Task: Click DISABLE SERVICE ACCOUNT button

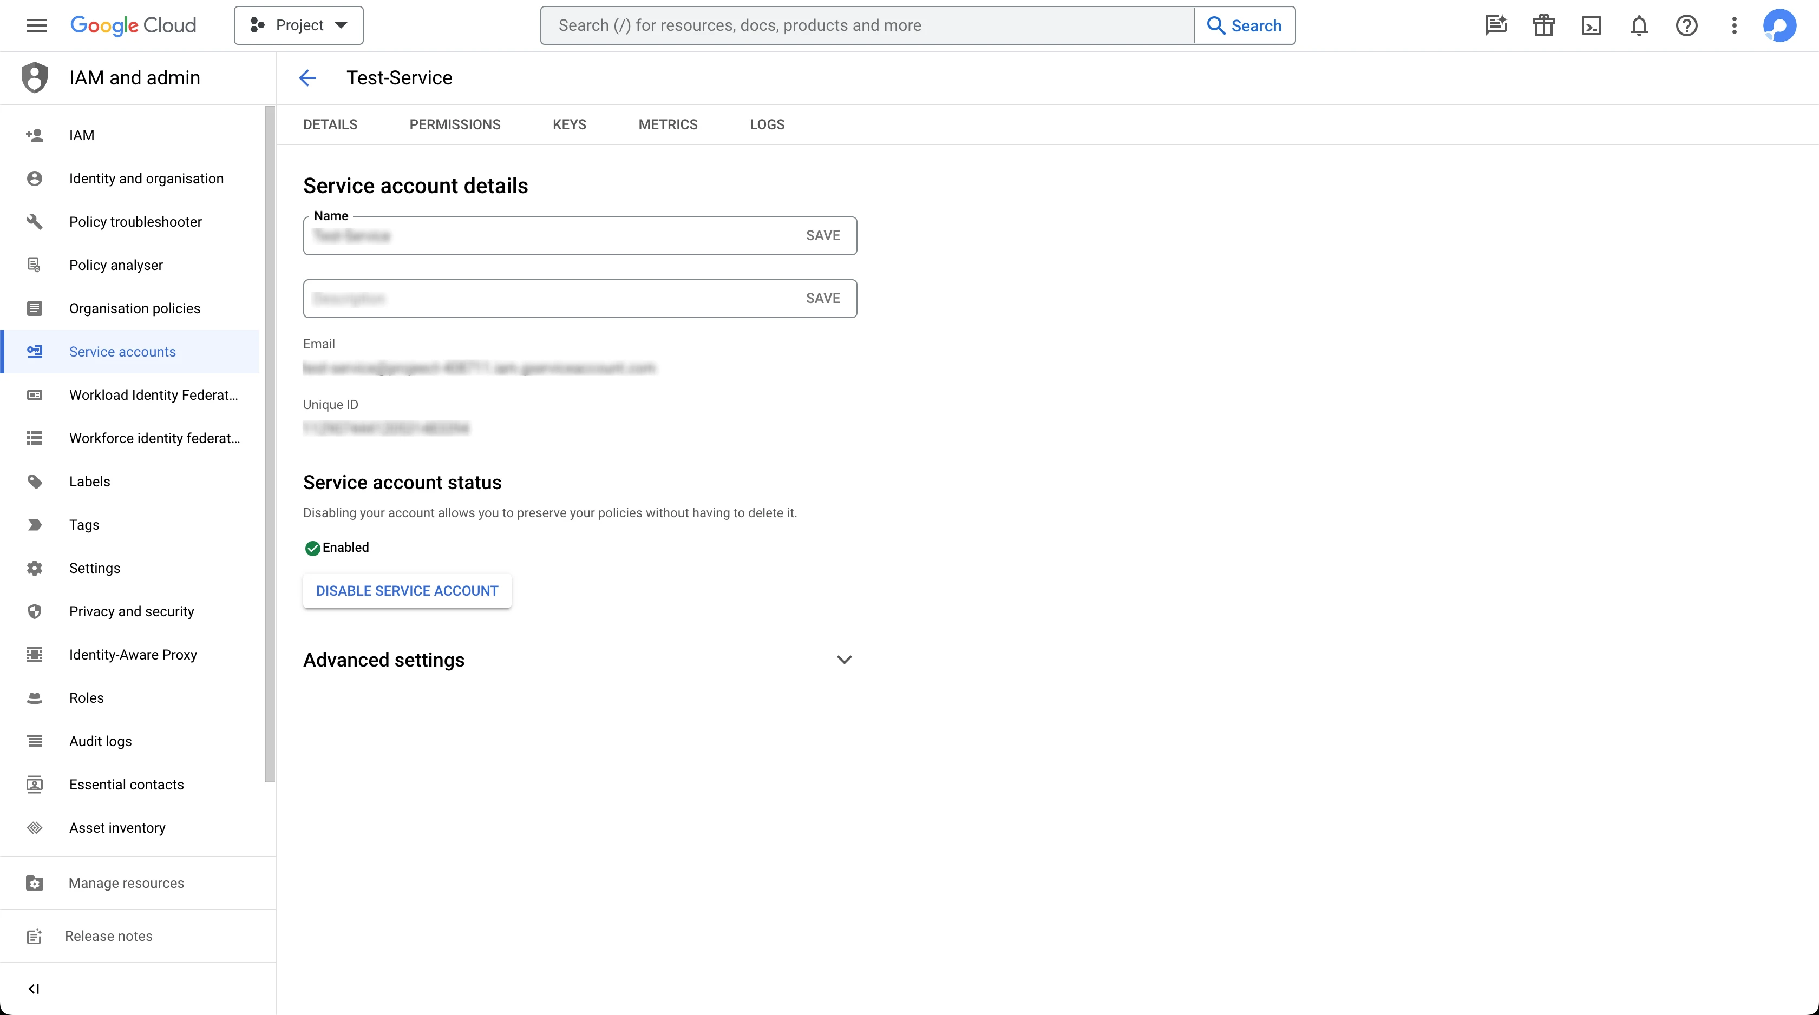Action: click(407, 591)
